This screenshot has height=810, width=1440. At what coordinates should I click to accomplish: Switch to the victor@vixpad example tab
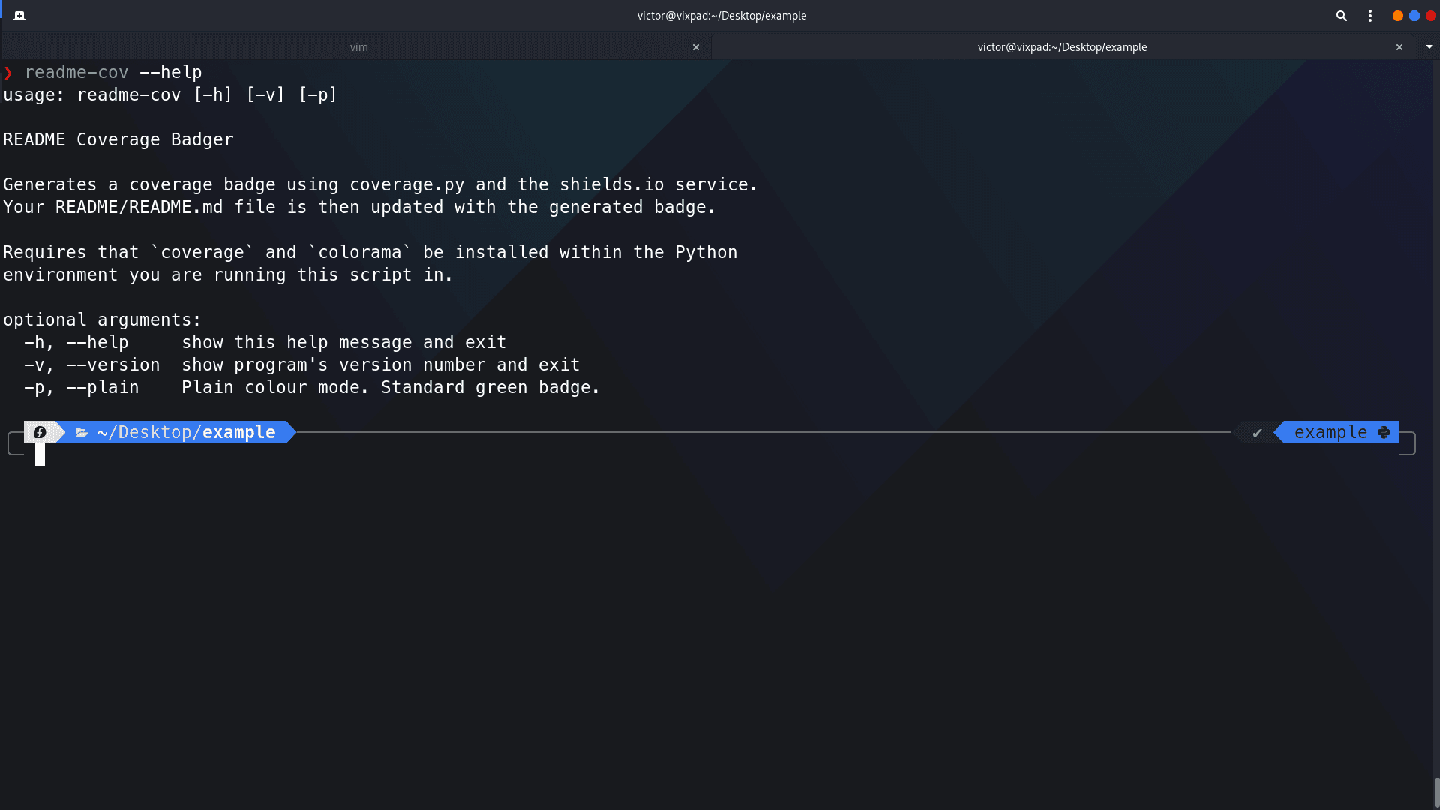point(1062,46)
